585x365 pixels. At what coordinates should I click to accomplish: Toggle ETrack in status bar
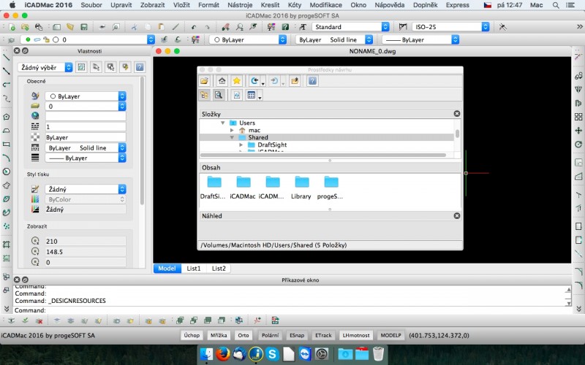click(323, 335)
